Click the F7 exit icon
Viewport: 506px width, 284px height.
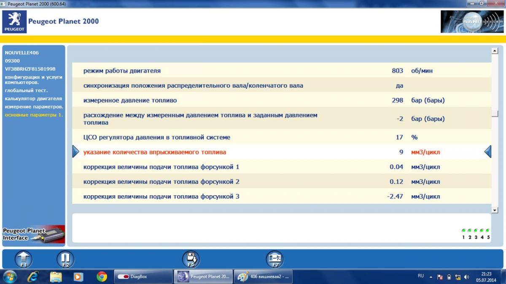[x=275, y=258]
